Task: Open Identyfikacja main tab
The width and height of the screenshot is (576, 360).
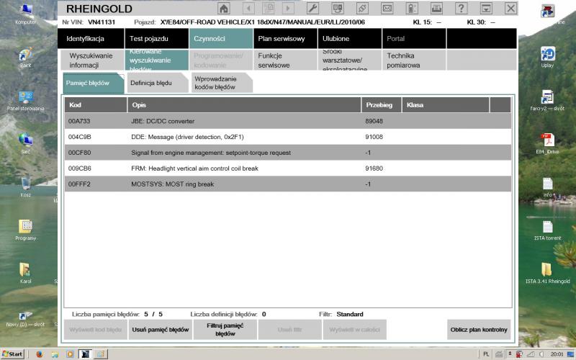Action: [91, 39]
